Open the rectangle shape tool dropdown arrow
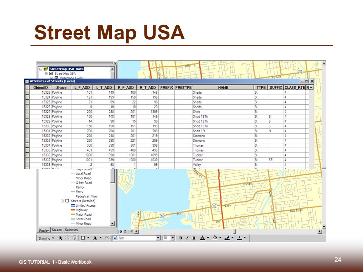The height and width of the screenshot is (272, 363). click(x=88, y=238)
